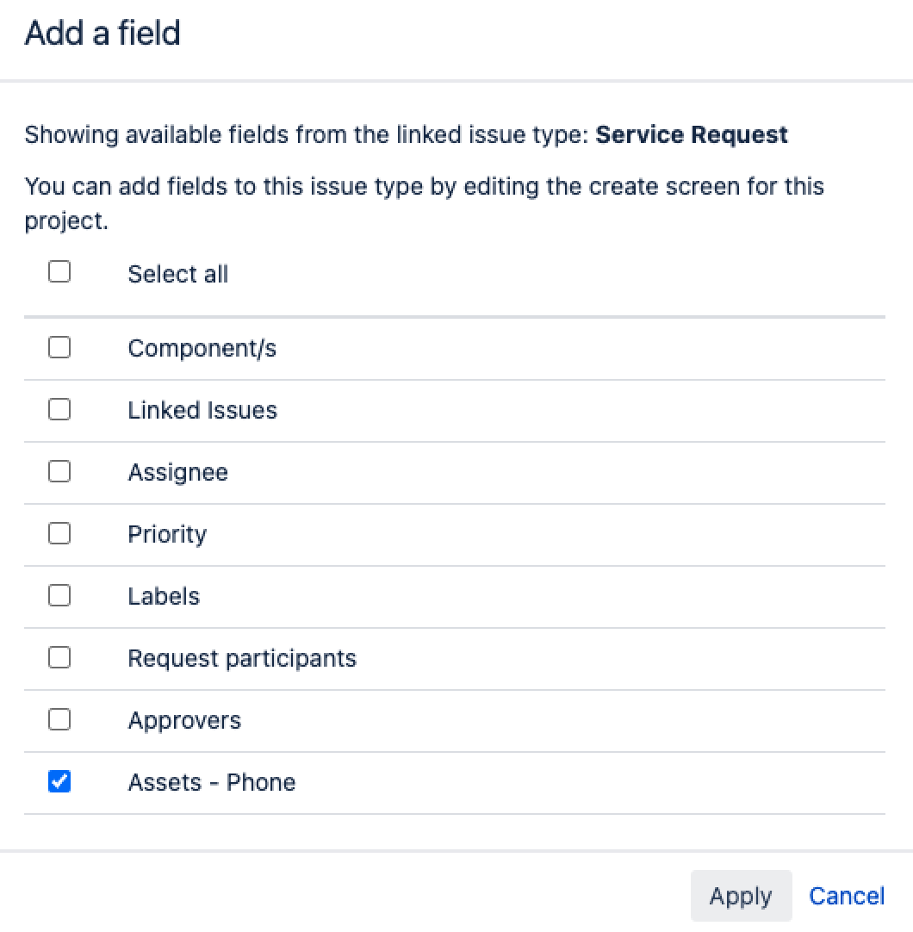Image resolution: width=913 pixels, height=932 pixels.
Task: Tick the Component/s checkbox
Action: pos(59,348)
